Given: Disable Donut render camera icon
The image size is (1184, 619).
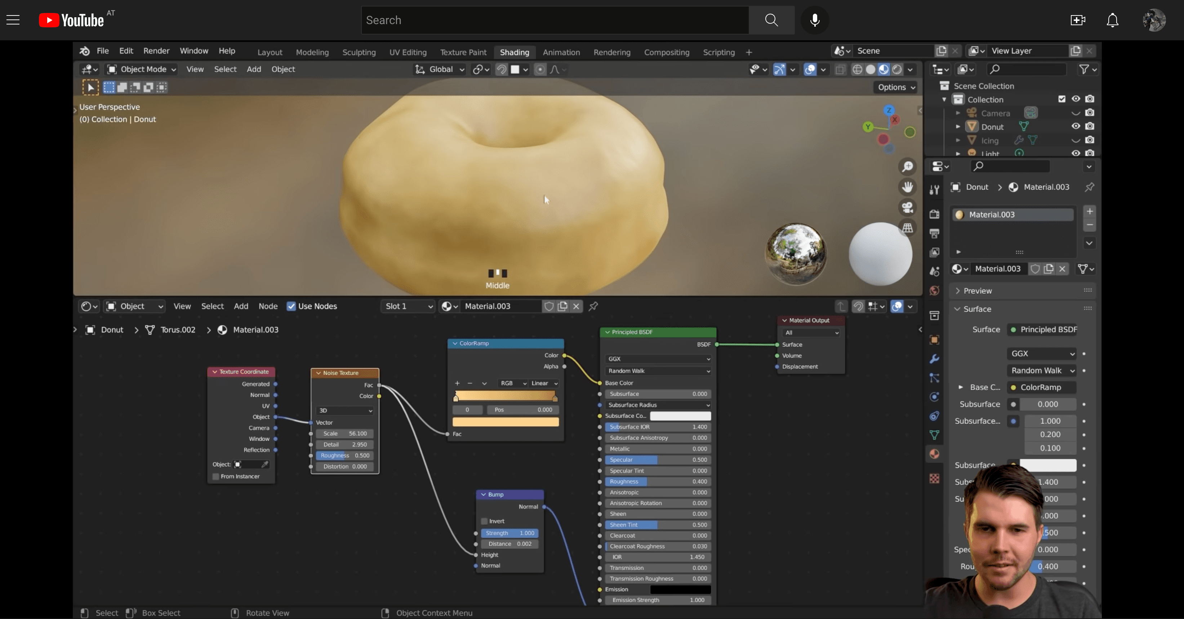Looking at the screenshot, I should coord(1089,126).
